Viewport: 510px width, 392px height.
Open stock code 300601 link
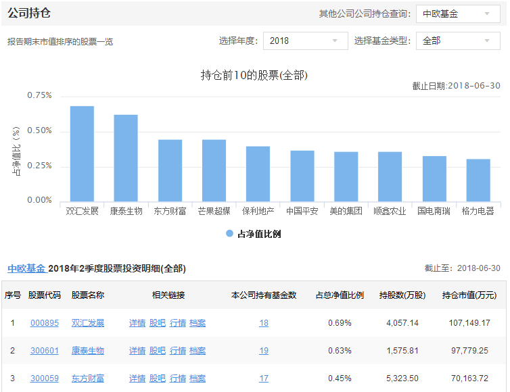pyautogui.click(x=45, y=351)
